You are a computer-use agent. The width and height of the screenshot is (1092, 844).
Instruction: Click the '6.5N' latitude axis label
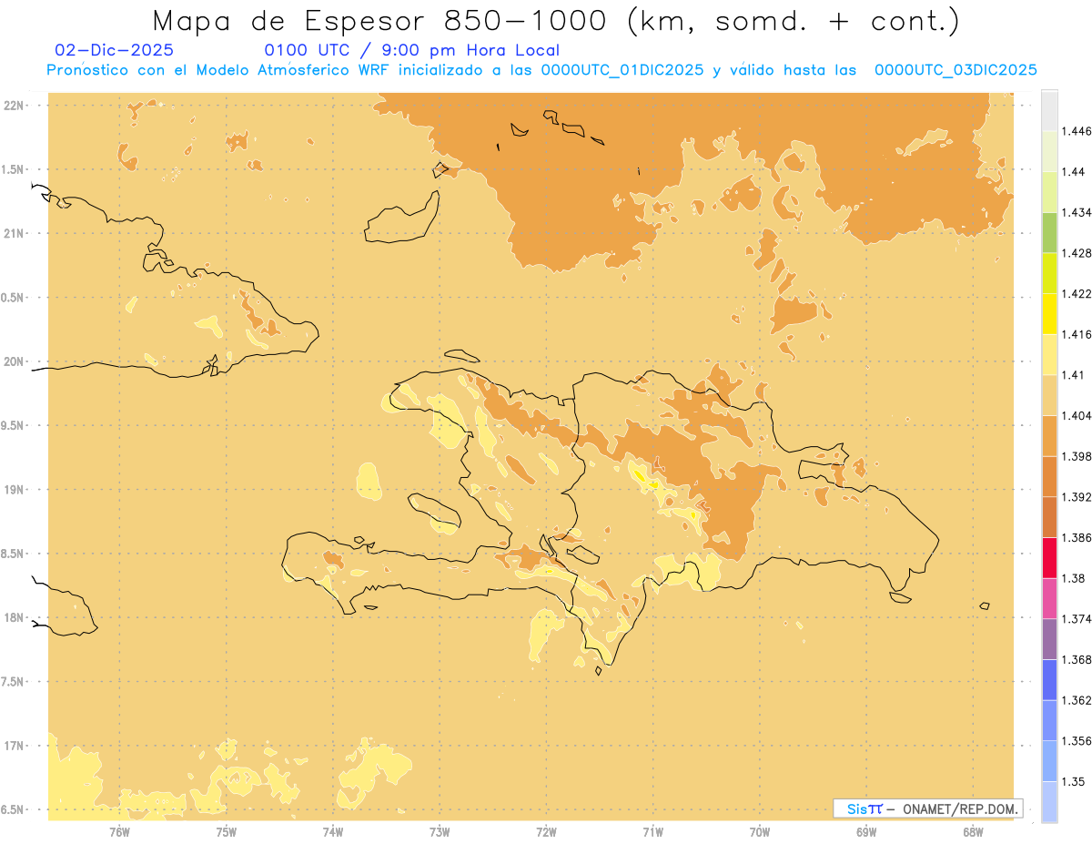13,809
